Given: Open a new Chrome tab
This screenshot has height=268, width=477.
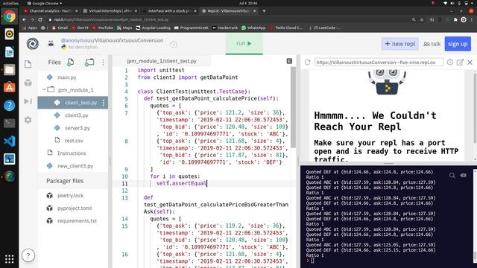Looking at the screenshot, I should [x=264, y=11].
